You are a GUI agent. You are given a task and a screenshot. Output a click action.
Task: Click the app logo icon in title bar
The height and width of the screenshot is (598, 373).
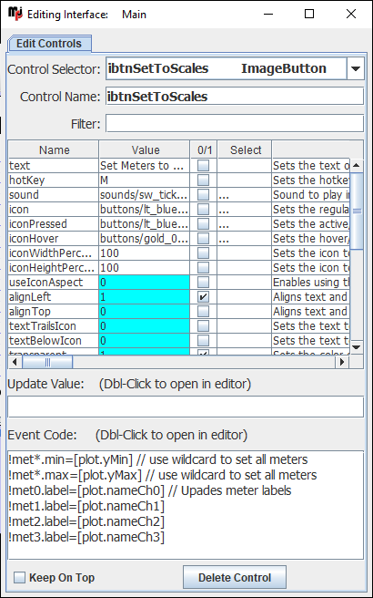tap(15, 14)
